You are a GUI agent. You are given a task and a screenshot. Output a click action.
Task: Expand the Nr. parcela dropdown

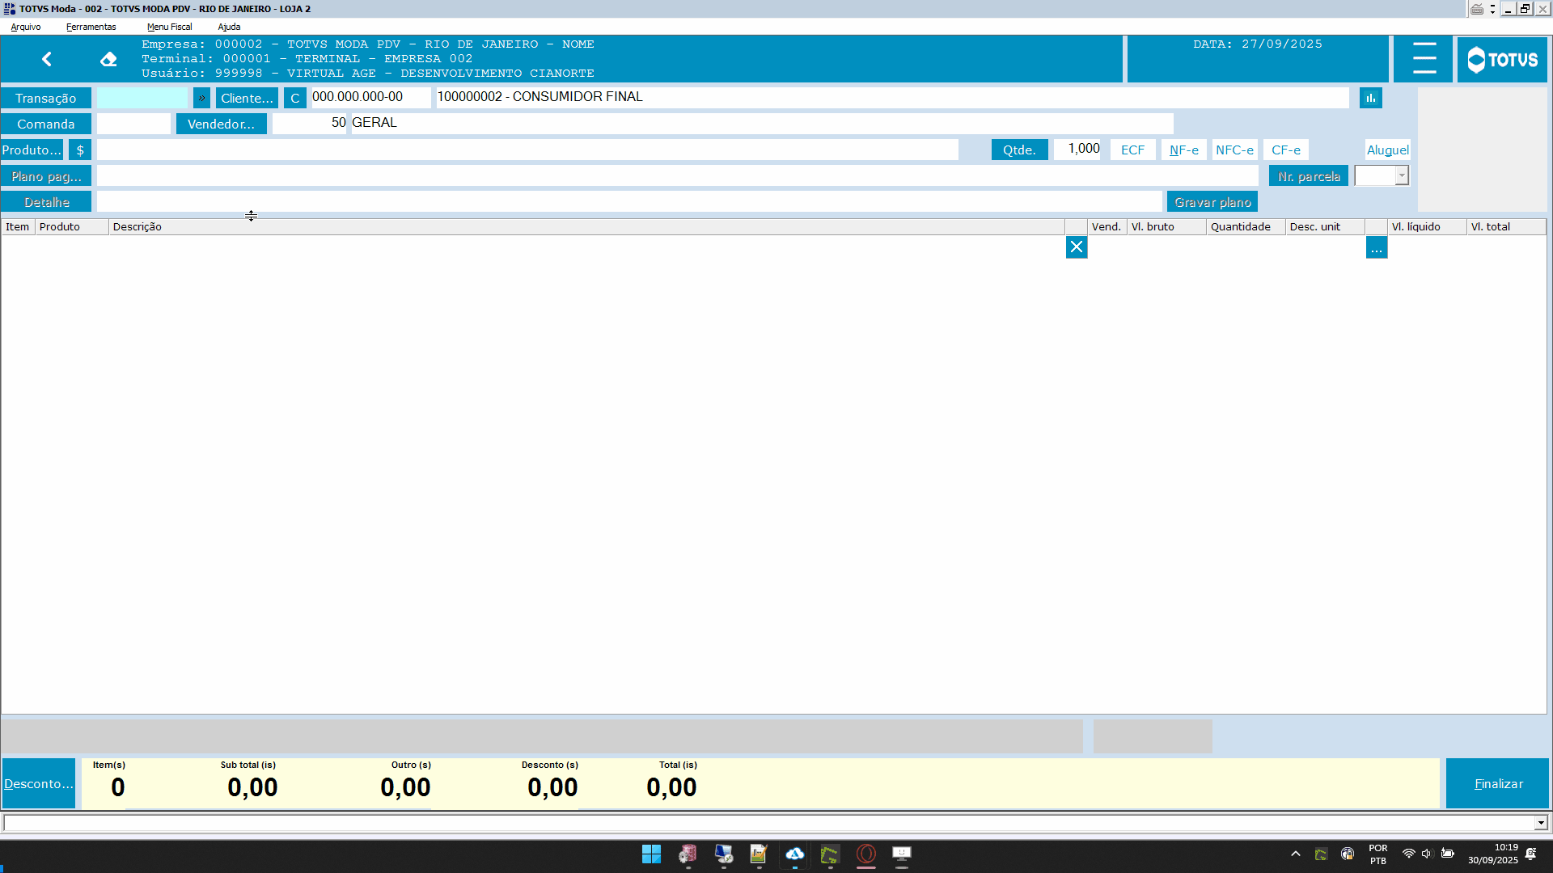pos(1402,176)
